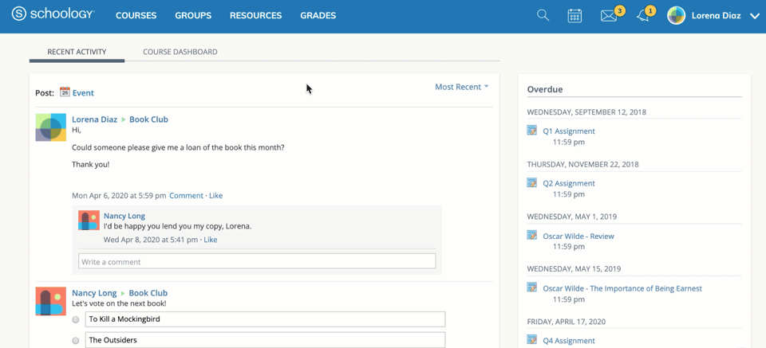The width and height of the screenshot is (766, 348).
Task: Open the search magnifier icon
Action: coord(543,15)
